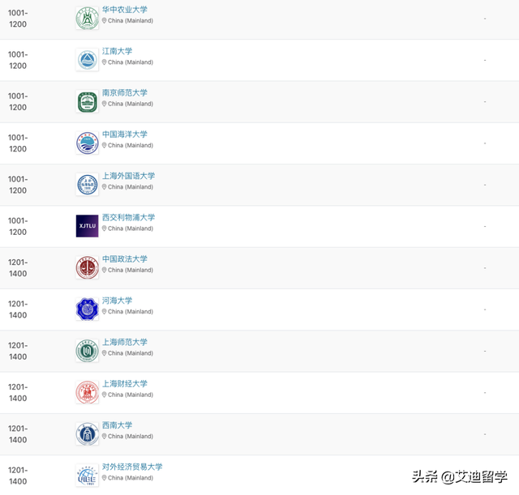Open the 上海外国语大学 university link
519x495 pixels.
[x=128, y=176]
